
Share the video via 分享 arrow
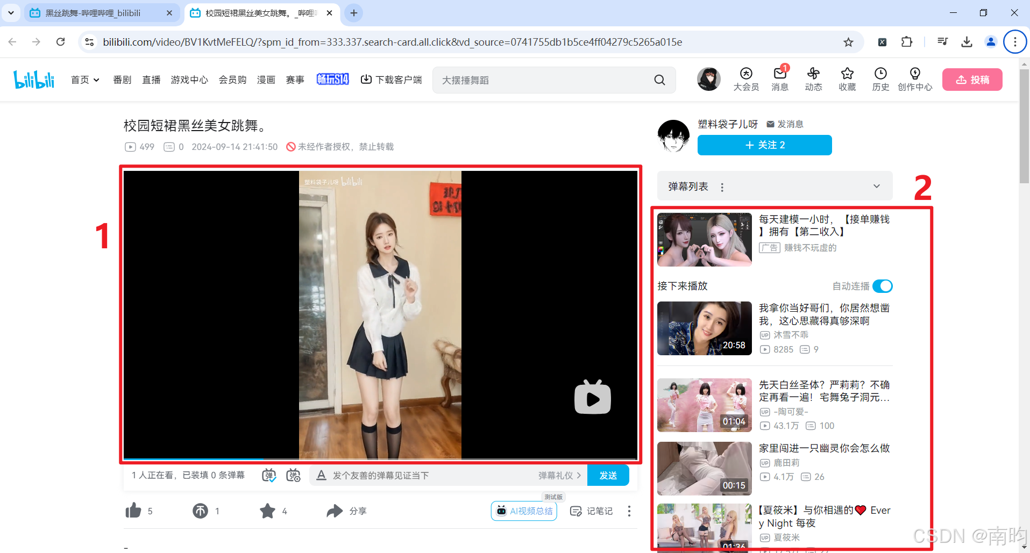click(x=335, y=511)
